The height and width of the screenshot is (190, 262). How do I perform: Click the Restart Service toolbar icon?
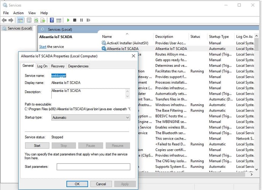click(x=88, y=20)
